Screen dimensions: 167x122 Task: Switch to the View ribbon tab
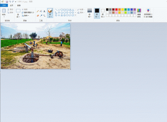point(19,5)
